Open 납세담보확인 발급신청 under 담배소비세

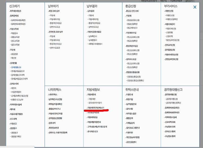pos(19,96)
